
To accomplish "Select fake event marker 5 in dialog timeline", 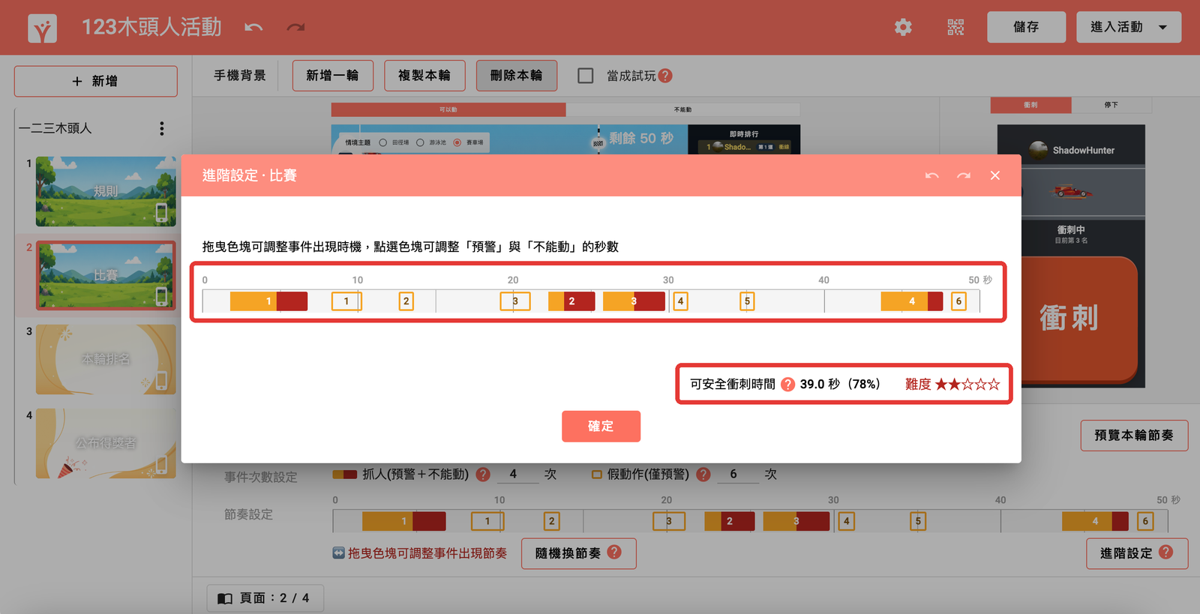I will click(x=747, y=301).
